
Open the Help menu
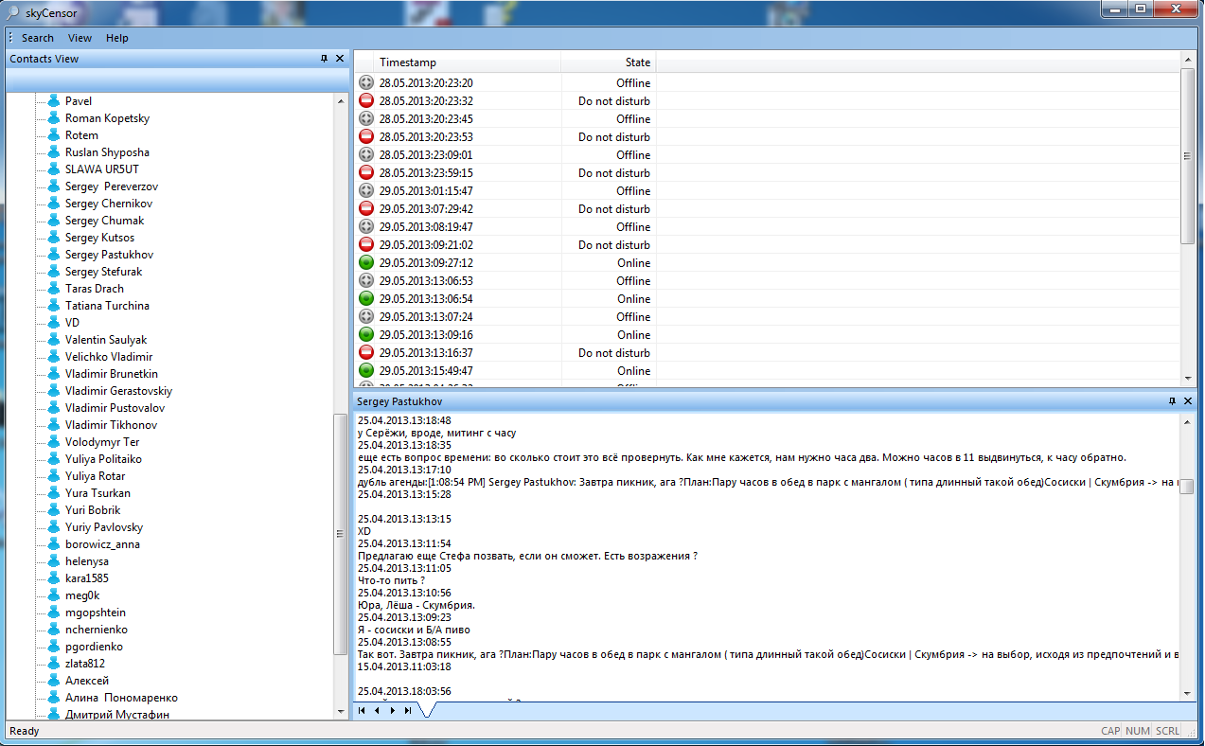pyautogui.click(x=117, y=38)
